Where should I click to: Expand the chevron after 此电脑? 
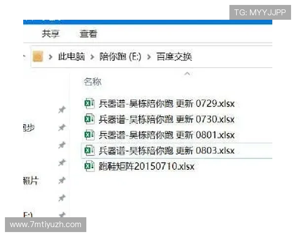[x=92, y=57]
